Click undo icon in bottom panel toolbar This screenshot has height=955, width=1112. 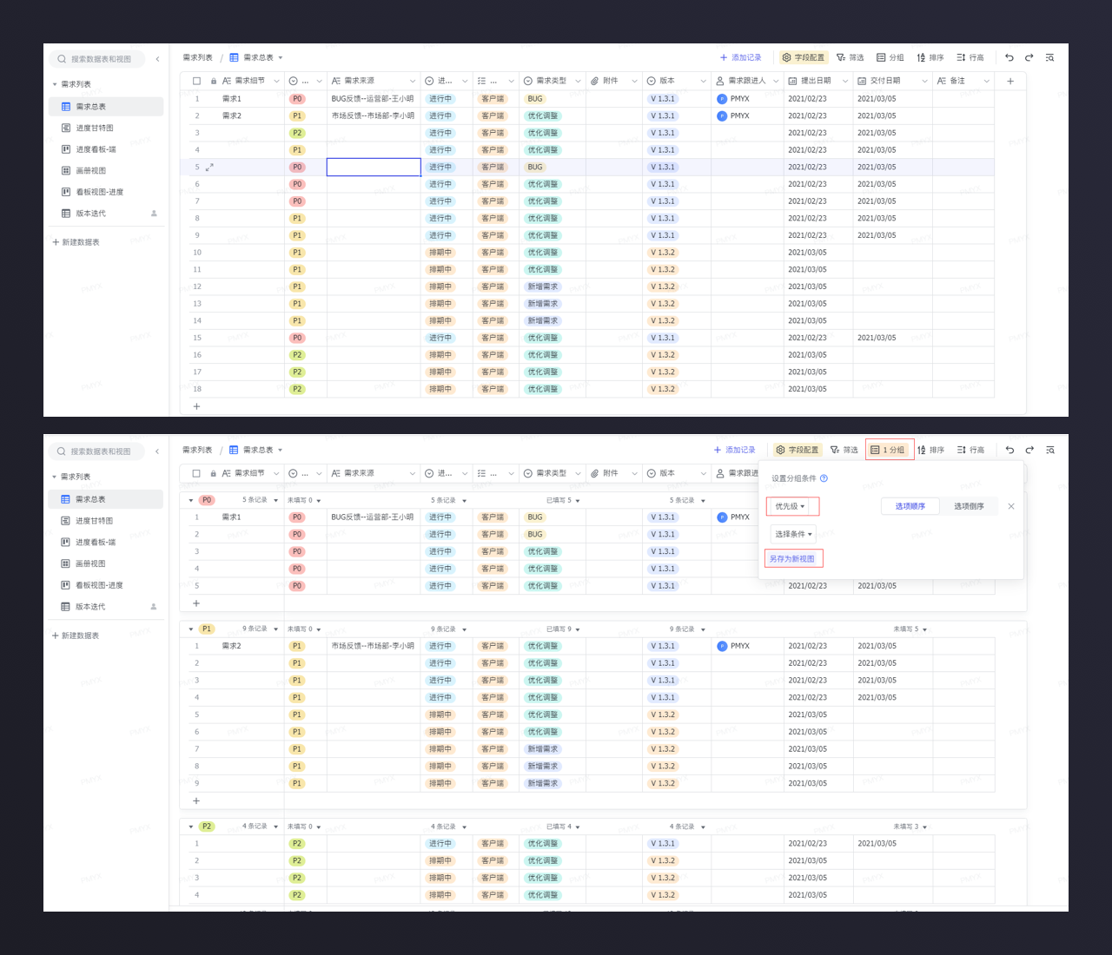point(1009,450)
